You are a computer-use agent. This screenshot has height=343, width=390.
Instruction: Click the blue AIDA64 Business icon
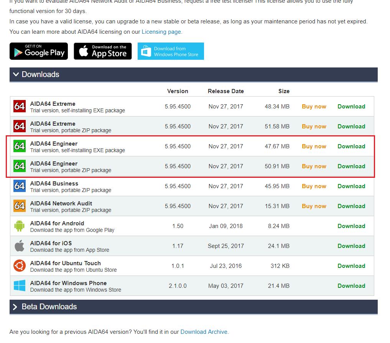19,186
